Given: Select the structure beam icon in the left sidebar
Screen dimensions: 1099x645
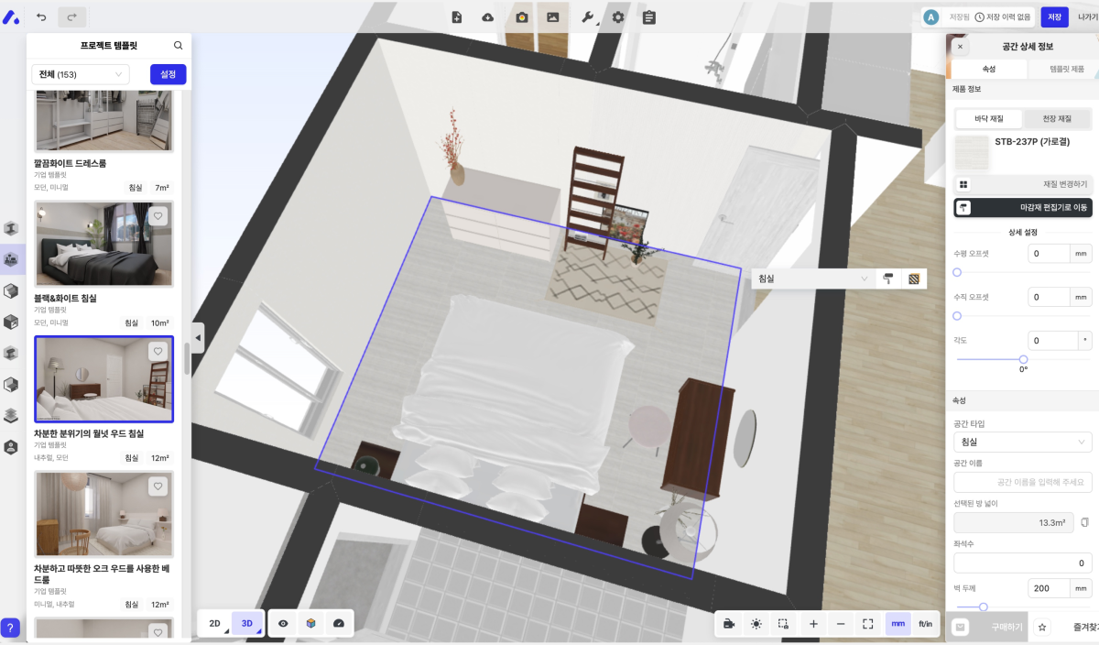Looking at the screenshot, I should [x=12, y=228].
